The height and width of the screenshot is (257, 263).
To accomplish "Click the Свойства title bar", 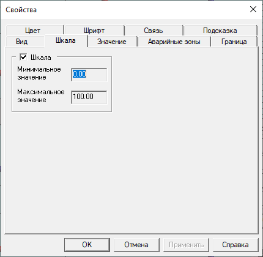I will tap(122, 10).
